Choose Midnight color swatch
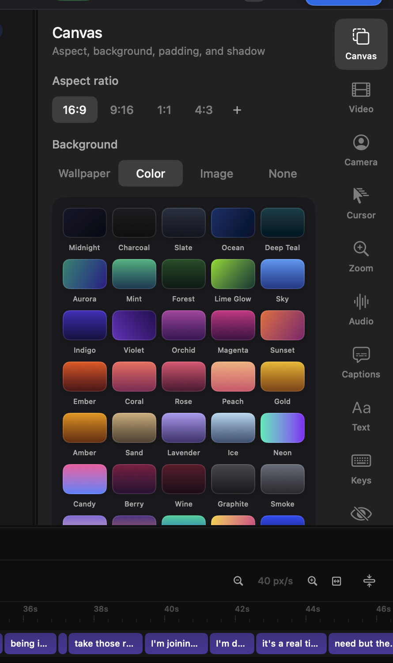The image size is (393, 663). tap(84, 223)
